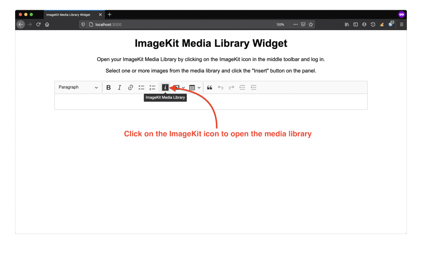Open the Firefox account icon

tap(364, 25)
